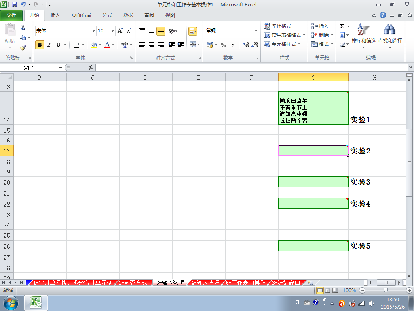Image resolution: width=414 pixels, height=311 pixels.
Task: Click the Copy icon
Action: (23, 37)
